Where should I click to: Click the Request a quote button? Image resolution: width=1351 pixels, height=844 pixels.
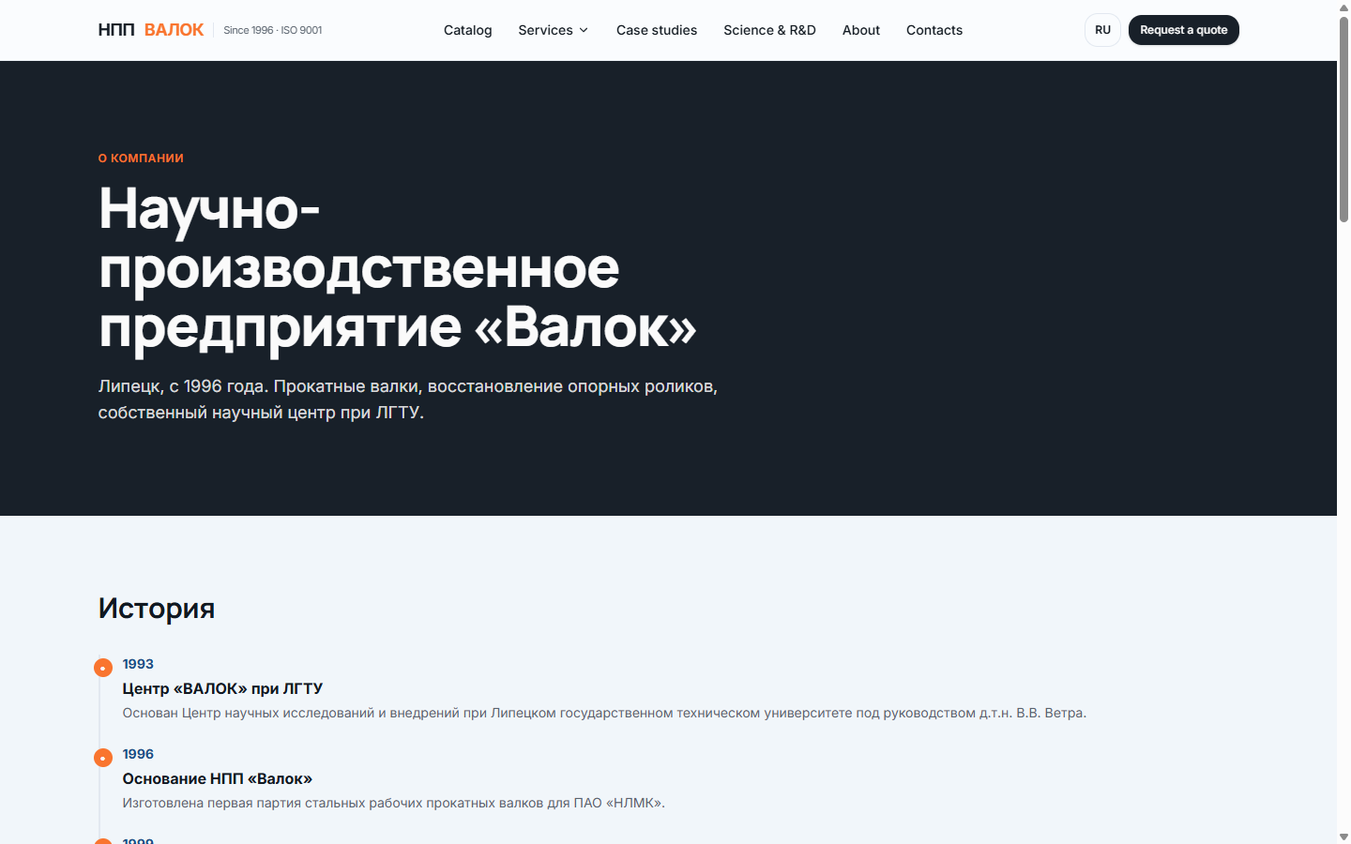click(1184, 30)
